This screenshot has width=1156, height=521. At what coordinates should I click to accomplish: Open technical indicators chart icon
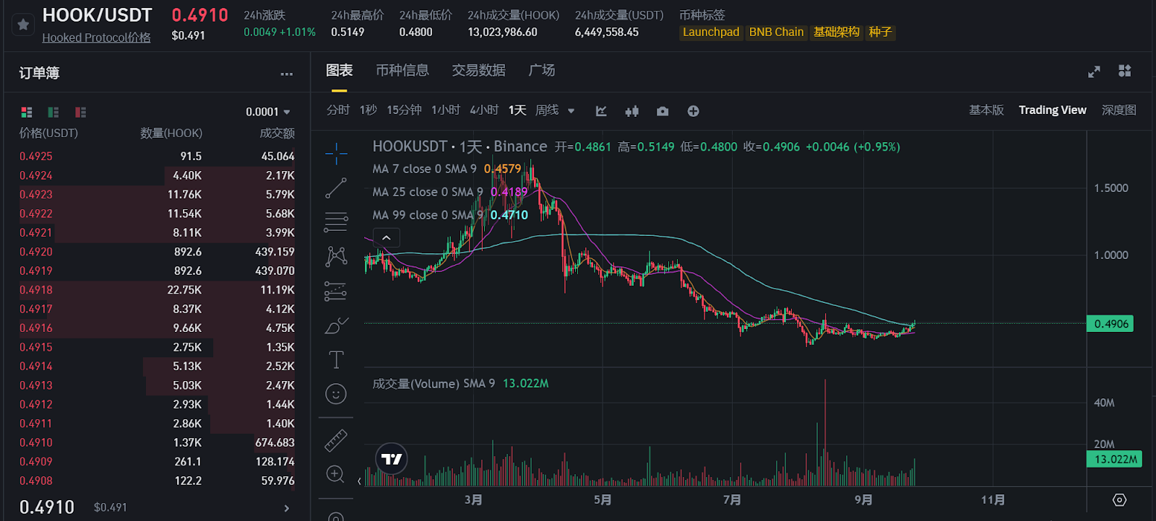click(x=601, y=111)
